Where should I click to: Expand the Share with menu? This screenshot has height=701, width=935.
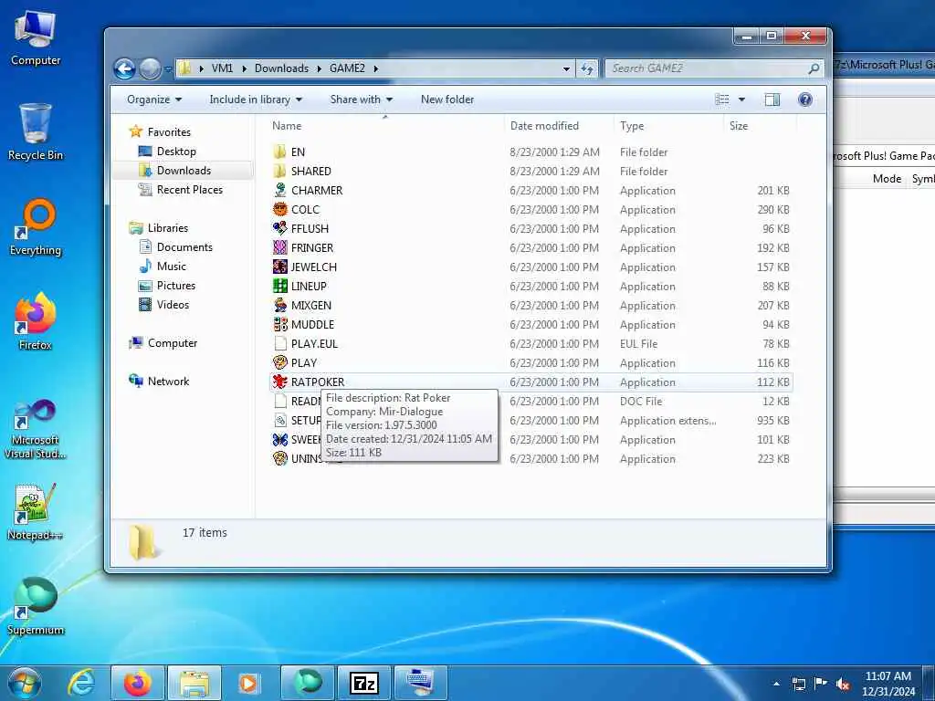coord(362,99)
